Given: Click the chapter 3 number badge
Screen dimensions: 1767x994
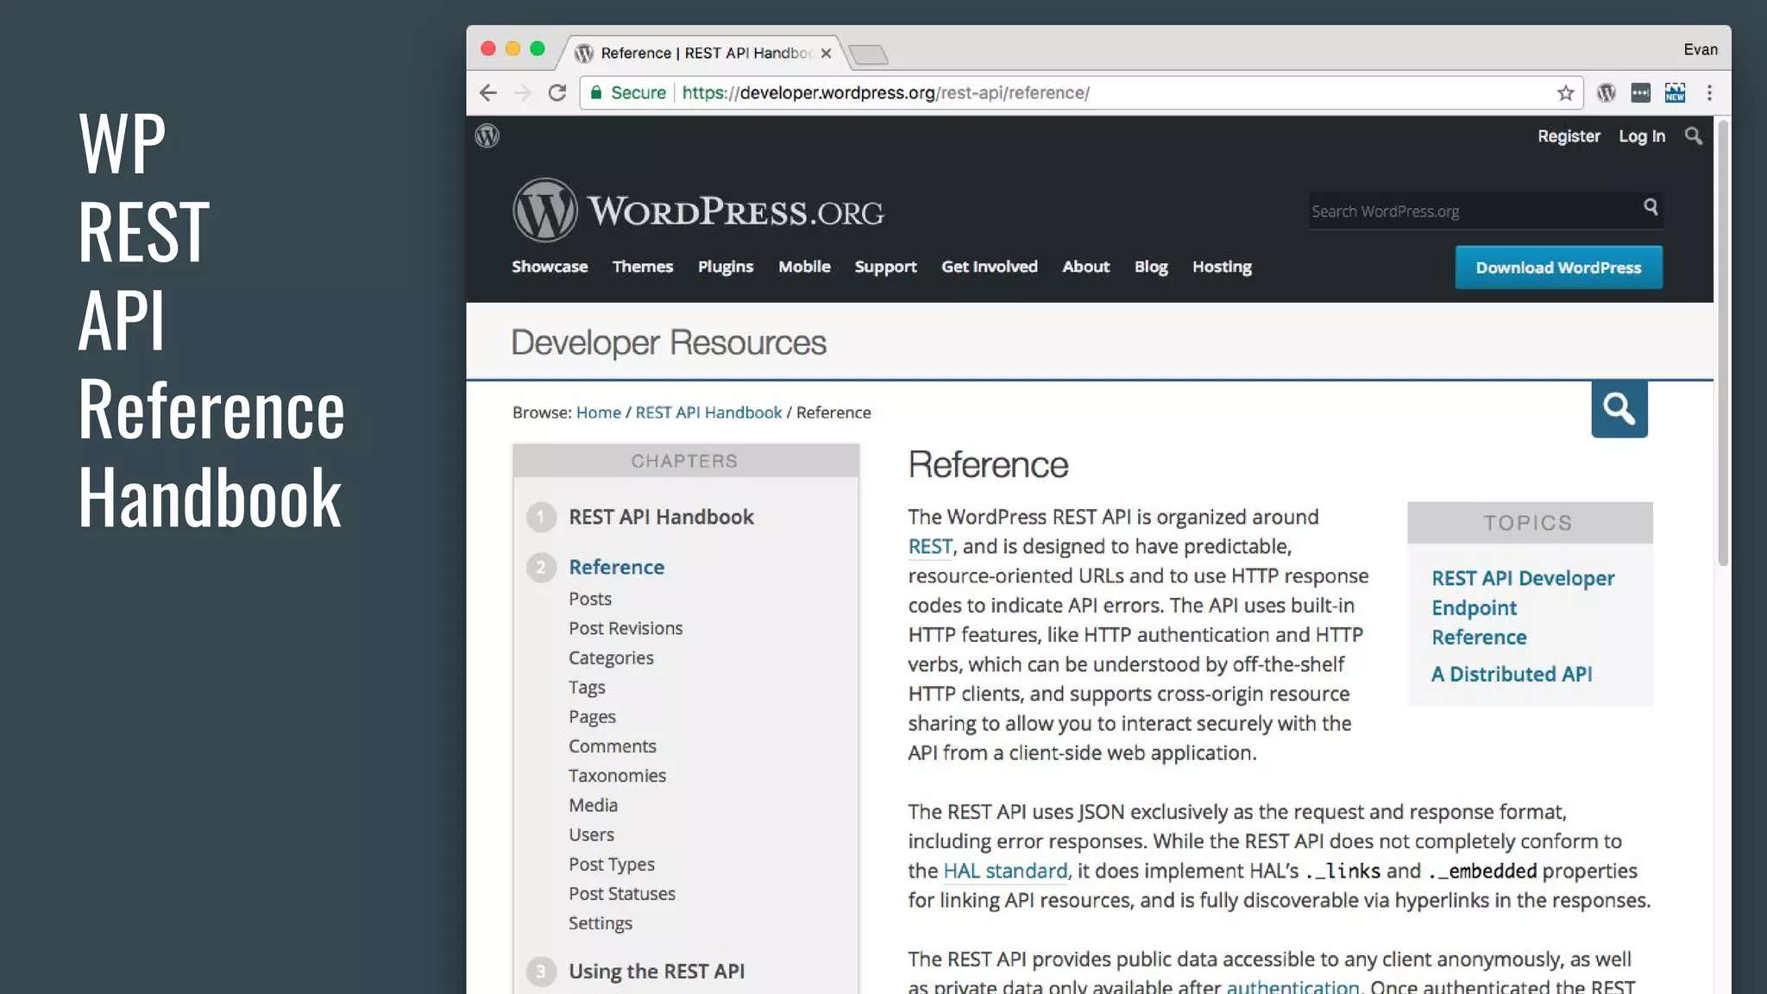Looking at the screenshot, I should pos(541,971).
